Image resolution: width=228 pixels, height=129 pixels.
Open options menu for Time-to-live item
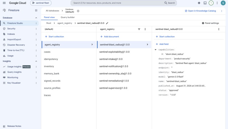click(36, 50)
